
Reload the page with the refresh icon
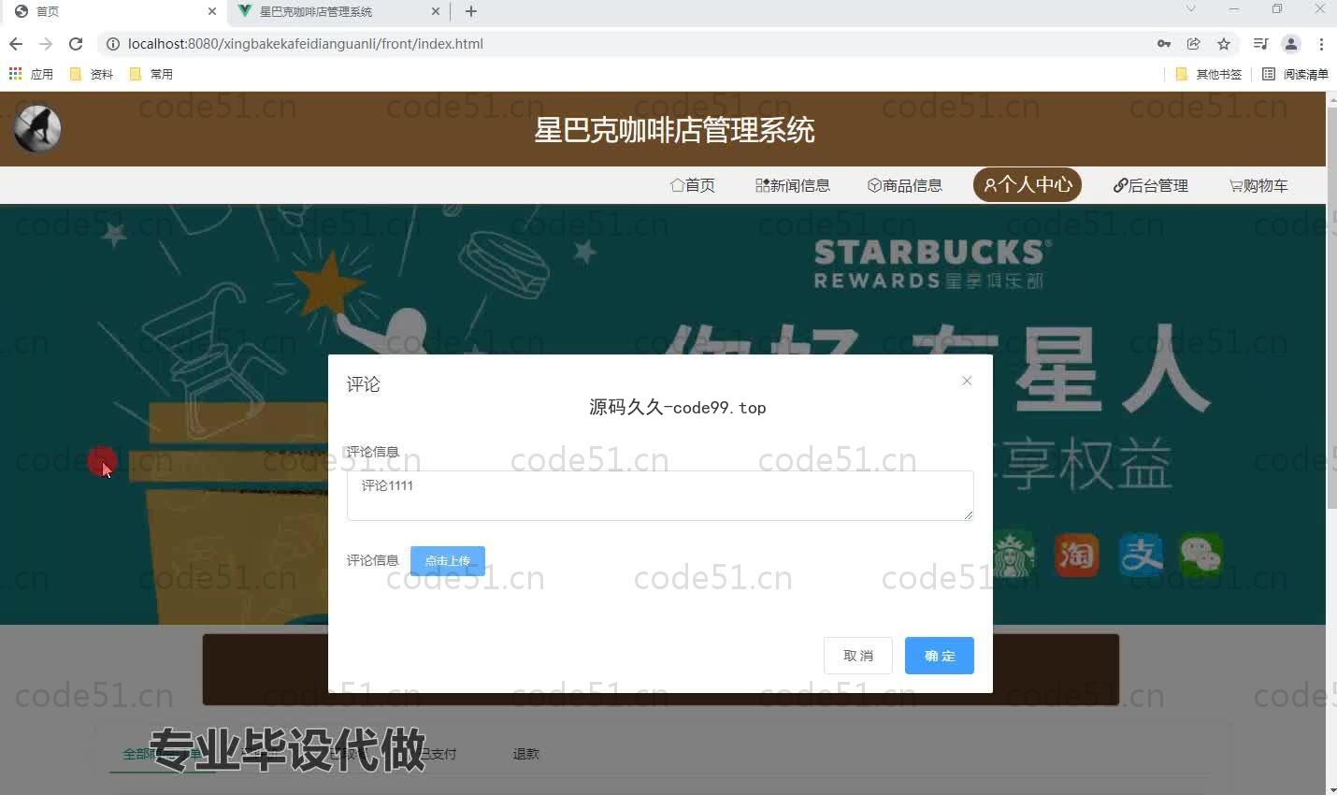tap(76, 44)
